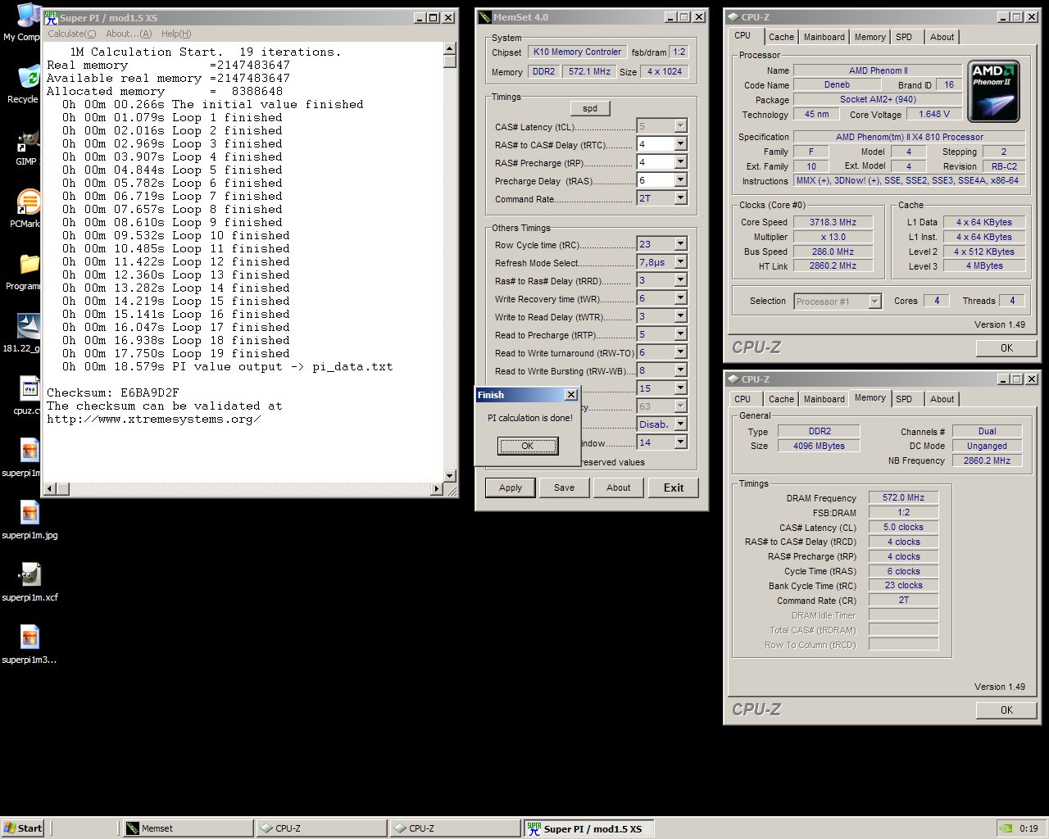
Task: Click Super PI horizontal scrollbar left arrow
Action: coord(49,489)
